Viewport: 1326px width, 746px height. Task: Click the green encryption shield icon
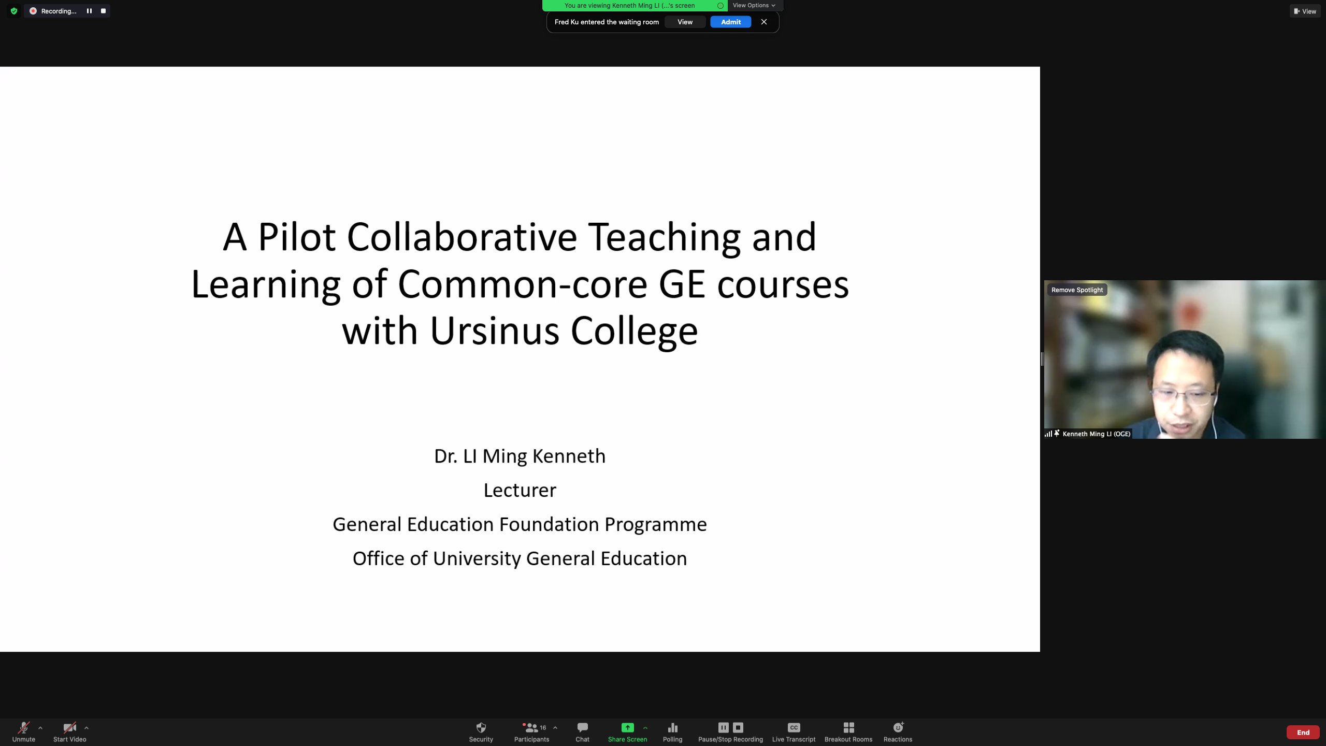(14, 11)
